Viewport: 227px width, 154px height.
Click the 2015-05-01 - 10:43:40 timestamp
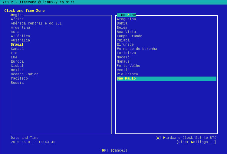33,142
